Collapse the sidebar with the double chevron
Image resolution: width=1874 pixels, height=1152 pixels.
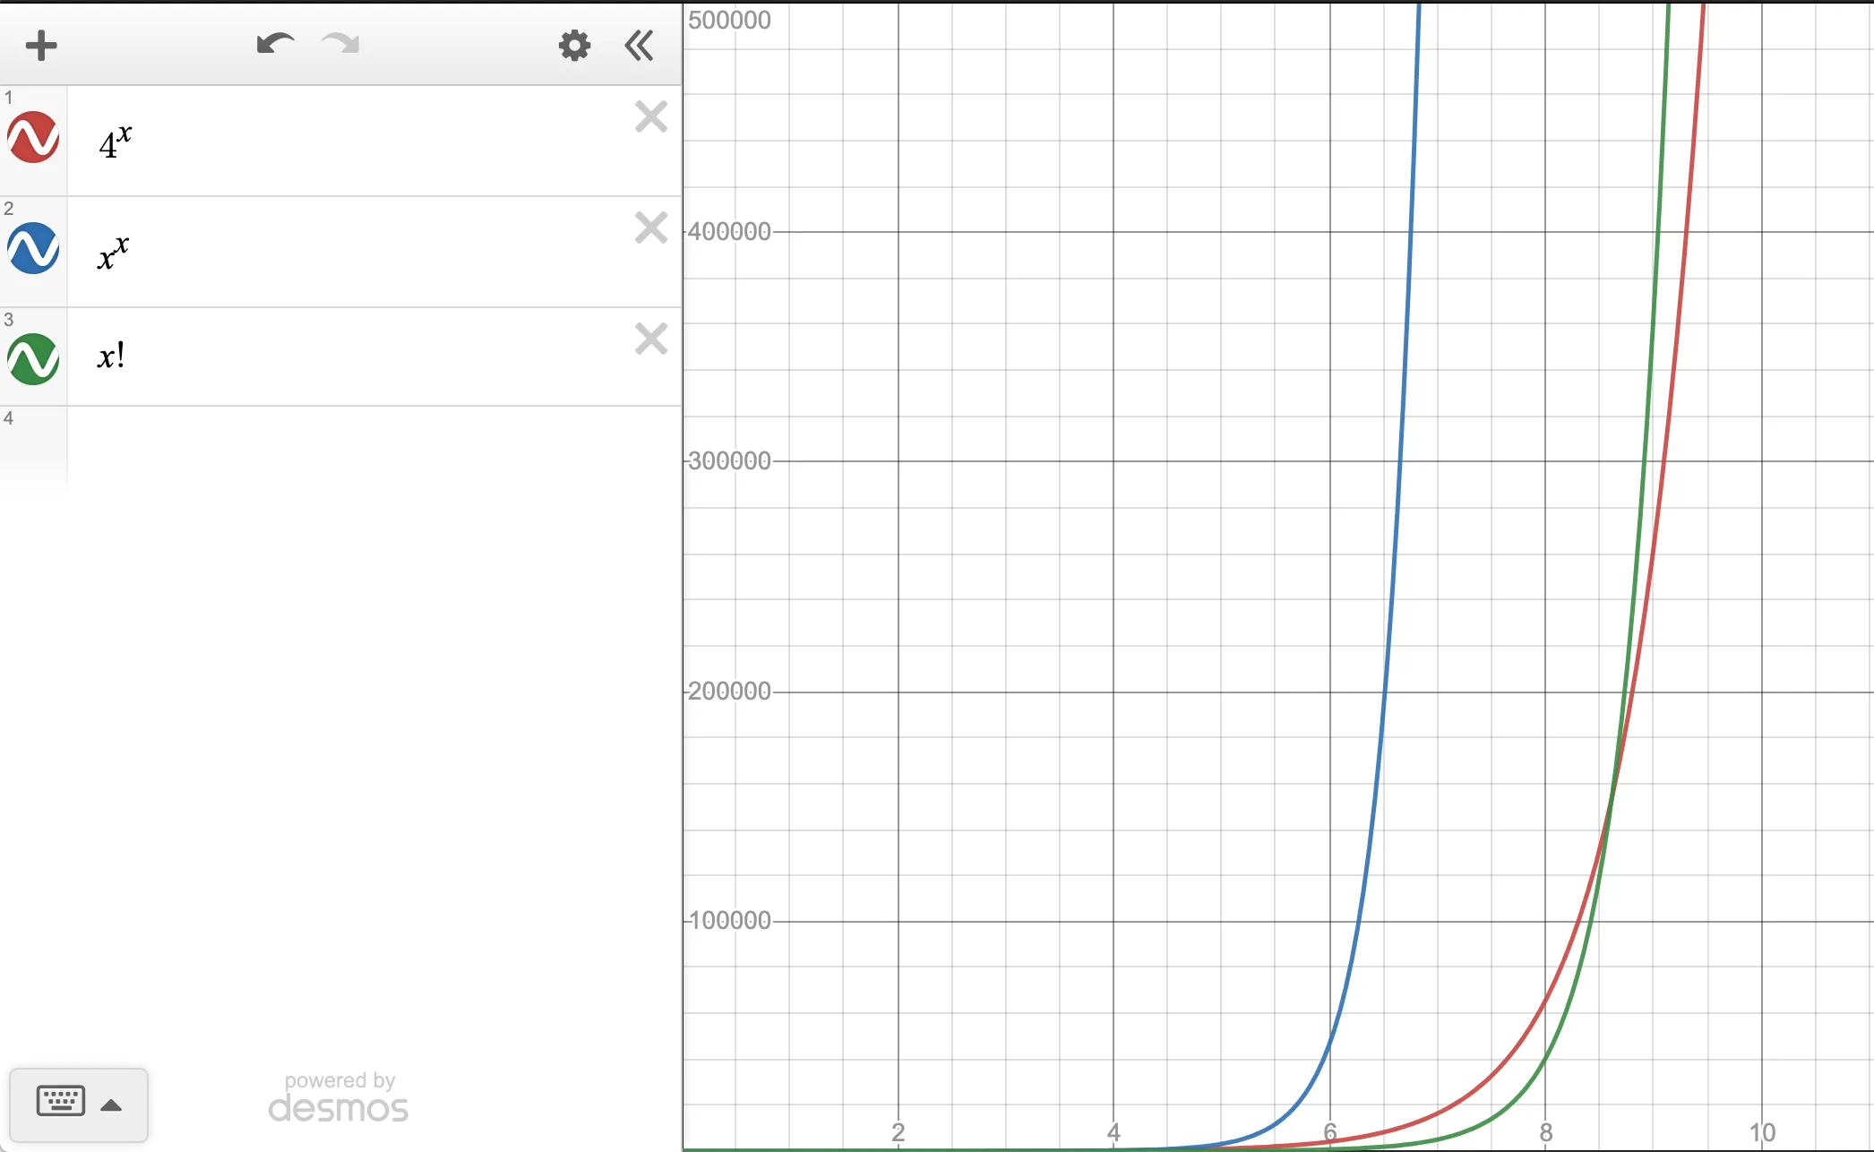click(639, 45)
